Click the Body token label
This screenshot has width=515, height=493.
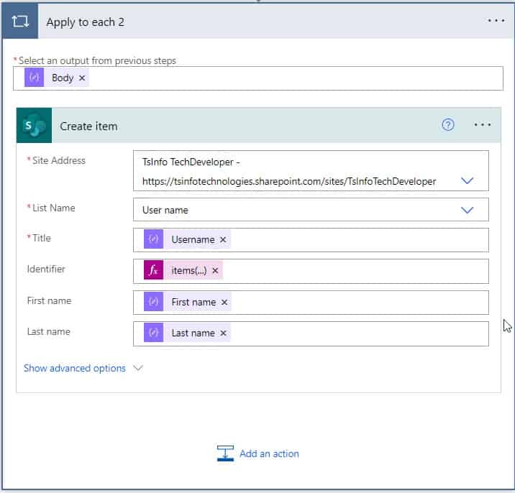click(63, 78)
